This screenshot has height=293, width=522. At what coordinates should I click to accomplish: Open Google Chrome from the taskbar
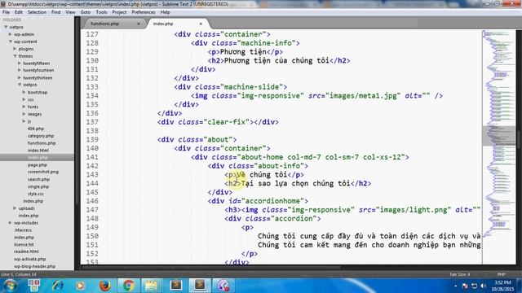(x=129, y=286)
